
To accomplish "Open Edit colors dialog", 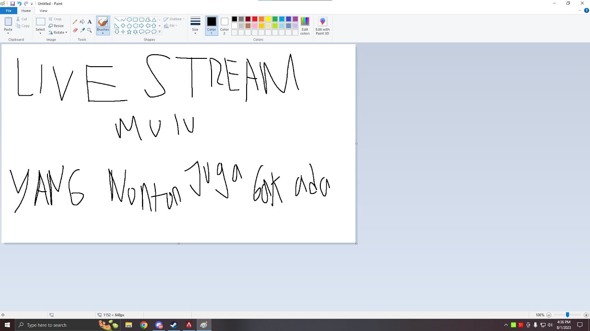I will pos(305,25).
